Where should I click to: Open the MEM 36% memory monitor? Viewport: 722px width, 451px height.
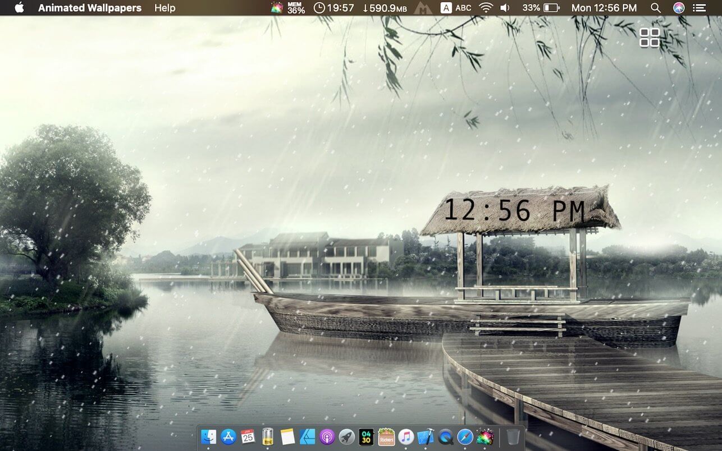point(296,8)
